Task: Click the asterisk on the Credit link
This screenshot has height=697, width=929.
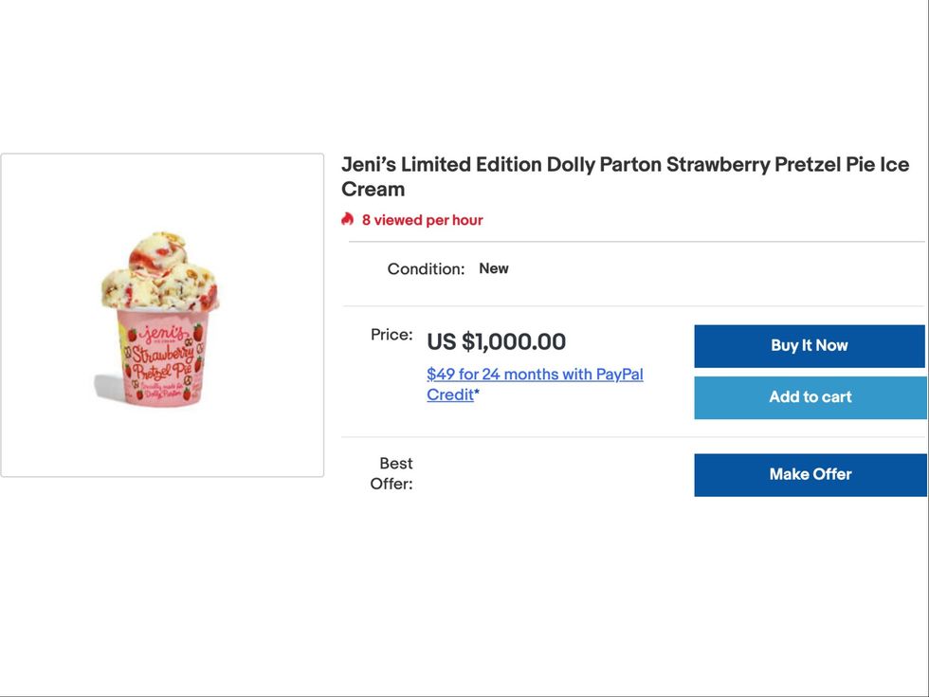Action: click(475, 394)
